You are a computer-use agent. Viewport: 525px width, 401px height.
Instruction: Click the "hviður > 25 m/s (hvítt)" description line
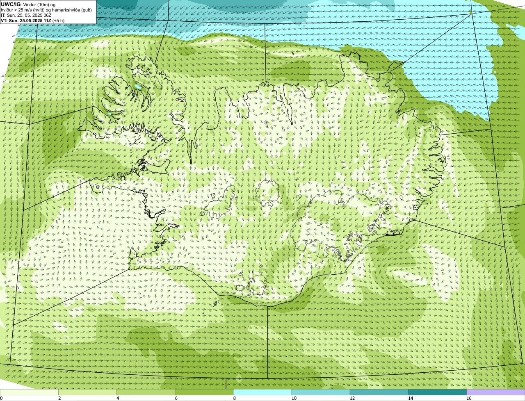point(47,10)
